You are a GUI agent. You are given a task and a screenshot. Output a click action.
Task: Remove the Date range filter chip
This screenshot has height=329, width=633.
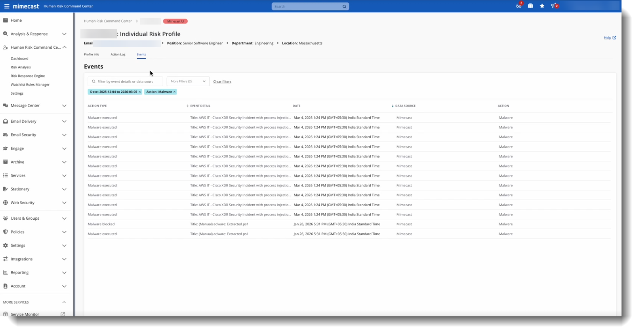pyautogui.click(x=139, y=92)
